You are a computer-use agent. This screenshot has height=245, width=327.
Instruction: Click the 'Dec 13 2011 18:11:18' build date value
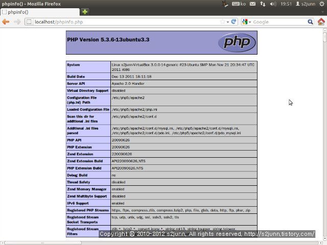click(x=131, y=77)
